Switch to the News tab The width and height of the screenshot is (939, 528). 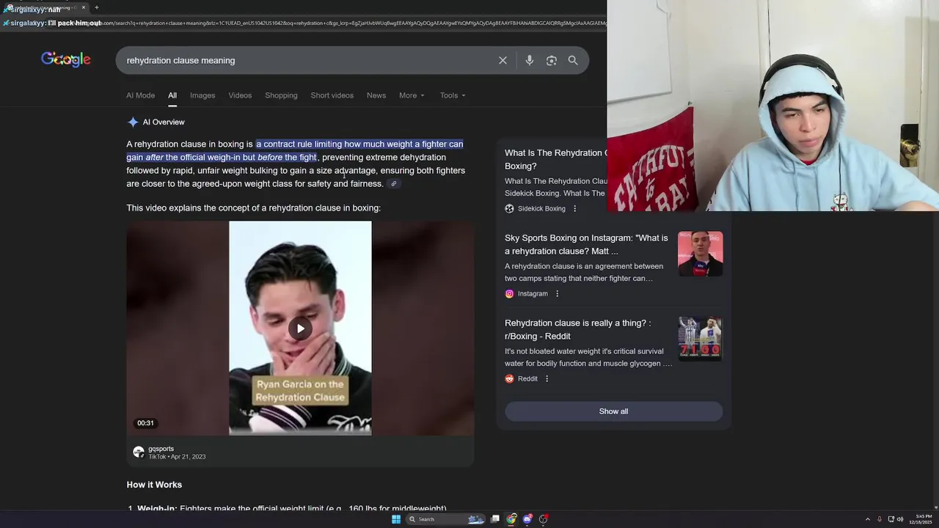click(376, 95)
